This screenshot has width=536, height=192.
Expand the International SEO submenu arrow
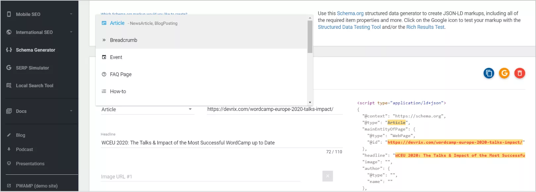click(71, 32)
